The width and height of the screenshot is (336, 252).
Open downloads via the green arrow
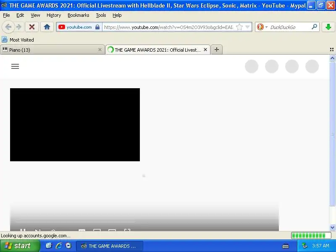328,27
